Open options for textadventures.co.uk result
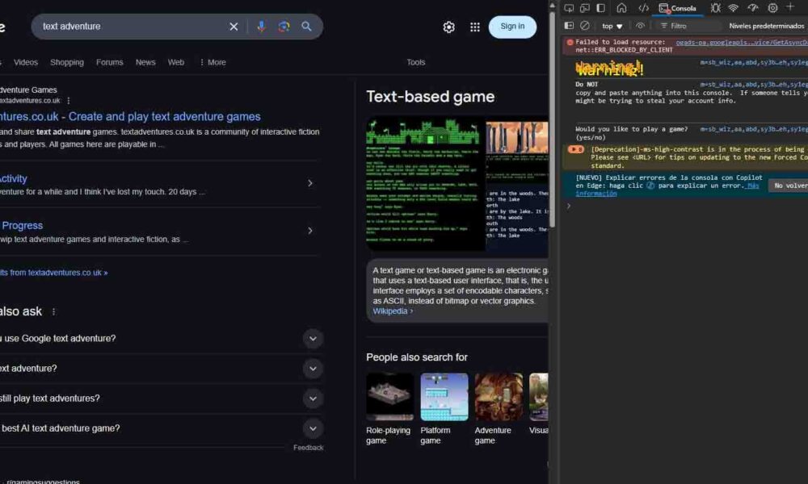 click(69, 101)
